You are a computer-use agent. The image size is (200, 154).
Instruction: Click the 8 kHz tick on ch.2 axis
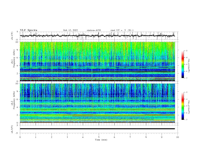18,92
